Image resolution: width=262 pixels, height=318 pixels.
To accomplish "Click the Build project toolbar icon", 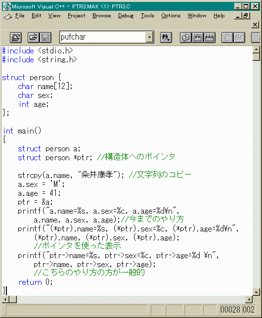I will (x=198, y=38).
